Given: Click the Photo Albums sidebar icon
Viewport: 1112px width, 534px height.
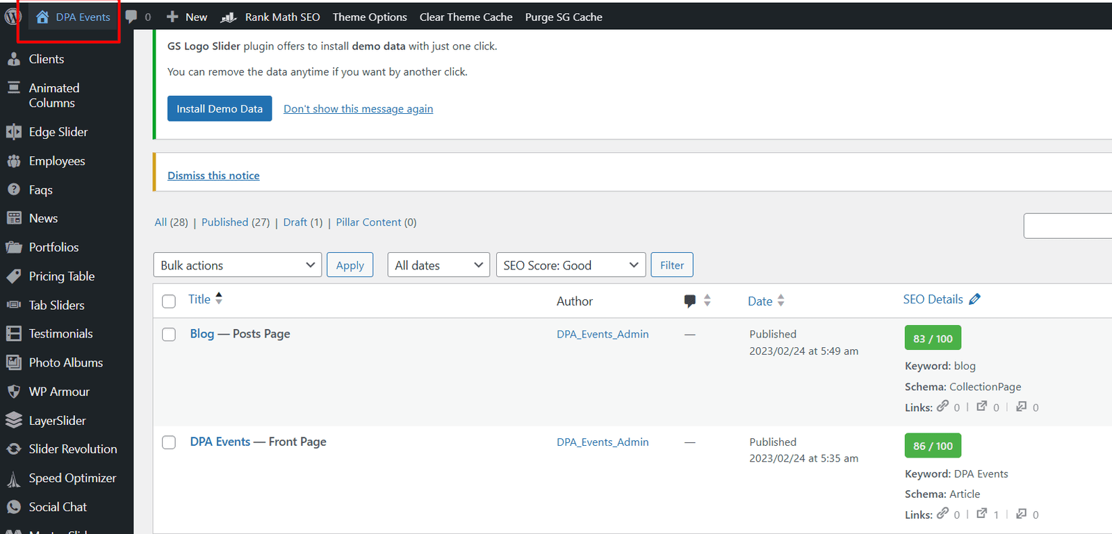Looking at the screenshot, I should pos(14,362).
